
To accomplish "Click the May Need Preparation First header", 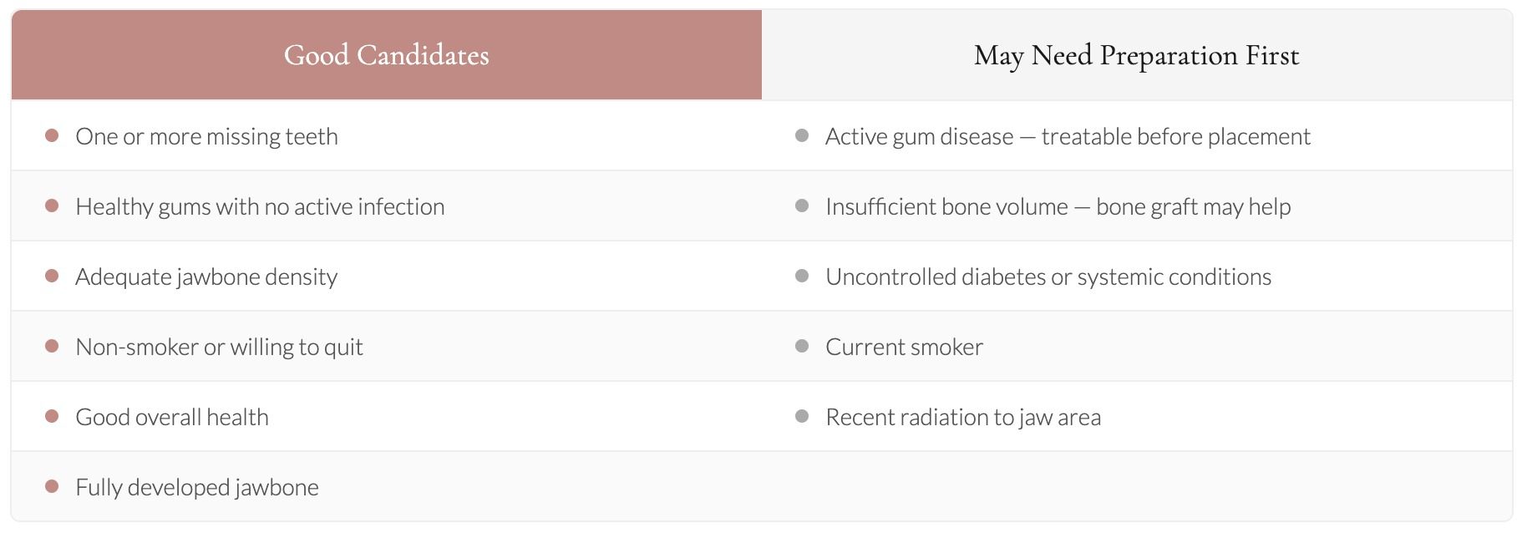I will 1136,55.
